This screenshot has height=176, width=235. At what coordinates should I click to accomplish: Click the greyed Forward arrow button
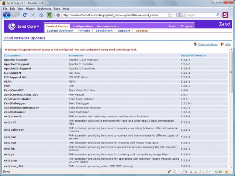pos(14,15)
